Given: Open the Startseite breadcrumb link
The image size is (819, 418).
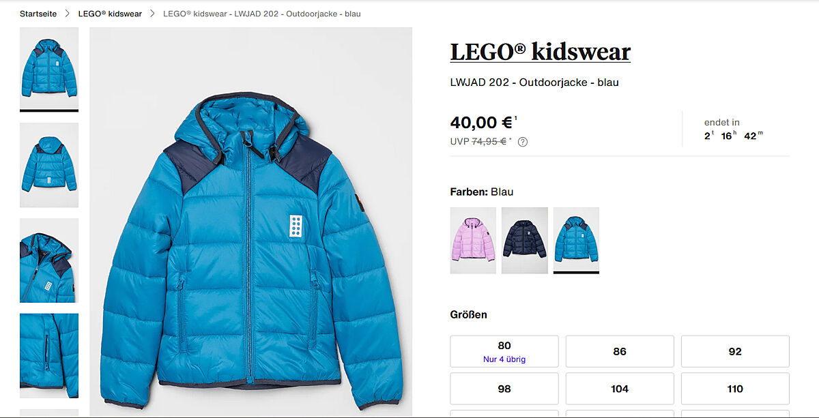Looking at the screenshot, I should pyautogui.click(x=38, y=14).
